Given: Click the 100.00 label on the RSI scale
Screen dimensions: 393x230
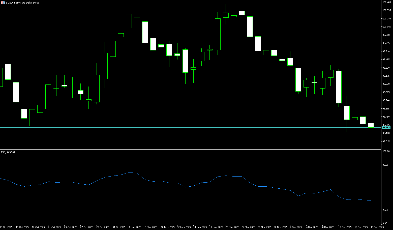Looking at the screenshot, I should (x=386, y=151).
